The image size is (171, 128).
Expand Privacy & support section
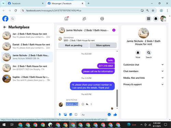143,84
